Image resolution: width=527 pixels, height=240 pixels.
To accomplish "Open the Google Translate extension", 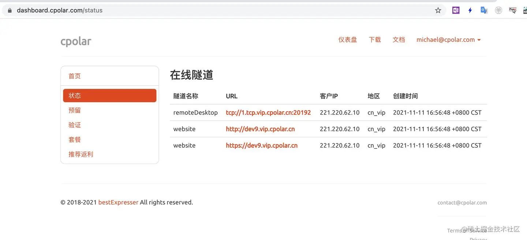I will pyautogui.click(x=484, y=10).
